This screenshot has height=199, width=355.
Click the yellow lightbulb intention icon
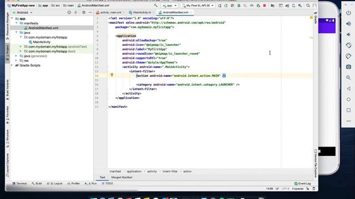tap(112, 75)
